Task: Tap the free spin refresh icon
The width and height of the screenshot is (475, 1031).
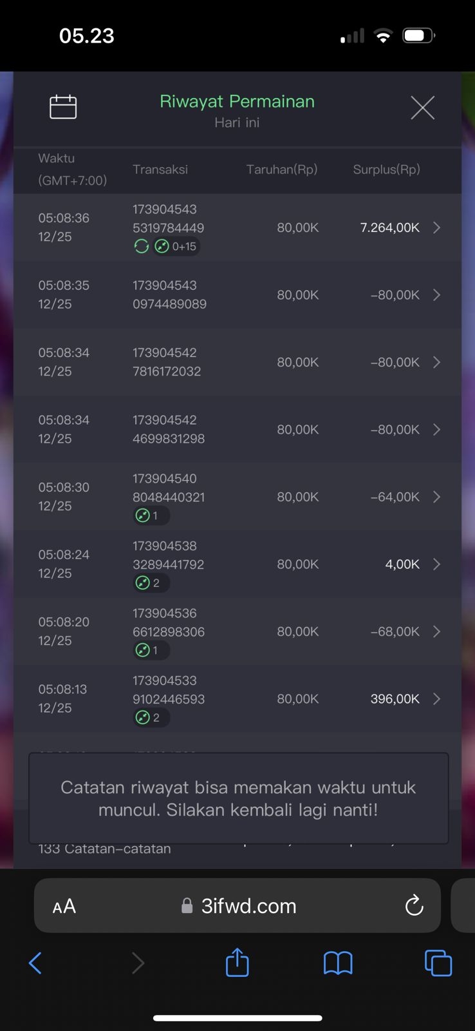Action: click(x=141, y=246)
